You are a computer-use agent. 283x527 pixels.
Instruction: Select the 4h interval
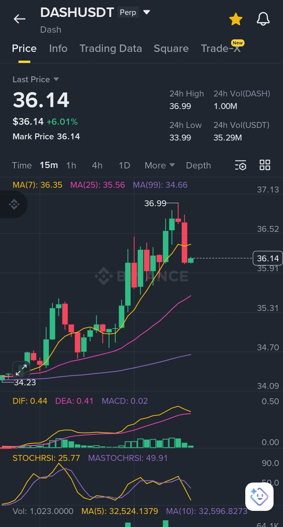(x=97, y=165)
